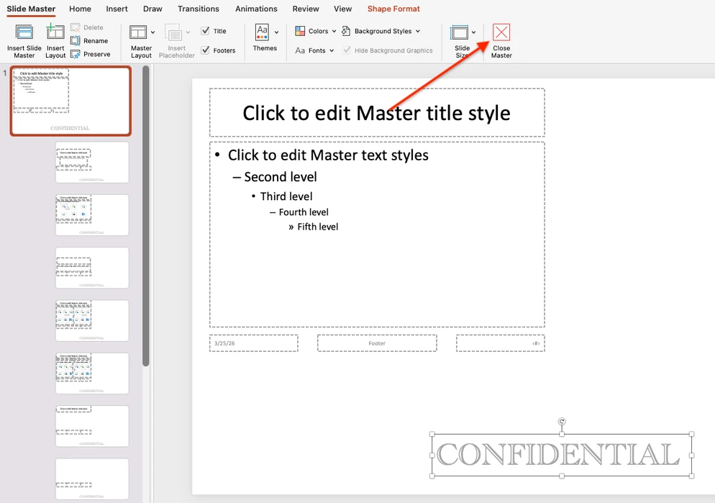Expand the Master Layout dropdown arrow

click(x=152, y=31)
